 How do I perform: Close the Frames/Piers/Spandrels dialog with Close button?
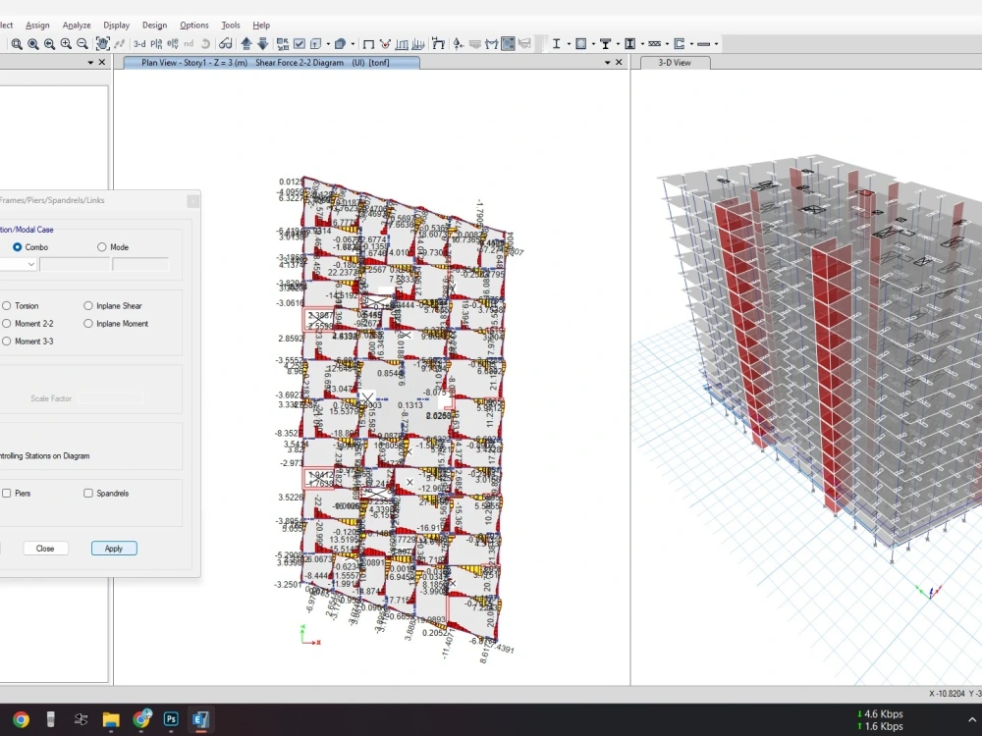[x=45, y=548]
